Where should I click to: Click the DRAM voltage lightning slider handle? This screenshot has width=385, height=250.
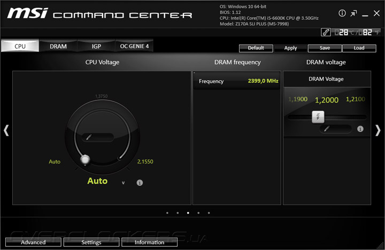click(318, 117)
